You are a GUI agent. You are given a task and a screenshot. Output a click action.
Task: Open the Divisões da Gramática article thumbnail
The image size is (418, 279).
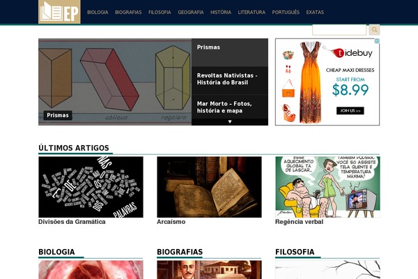(x=91, y=187)
